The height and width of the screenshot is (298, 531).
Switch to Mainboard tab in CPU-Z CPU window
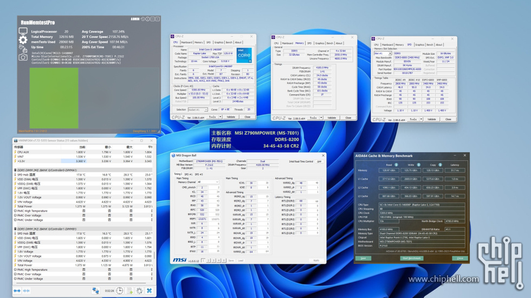point(186,42)
